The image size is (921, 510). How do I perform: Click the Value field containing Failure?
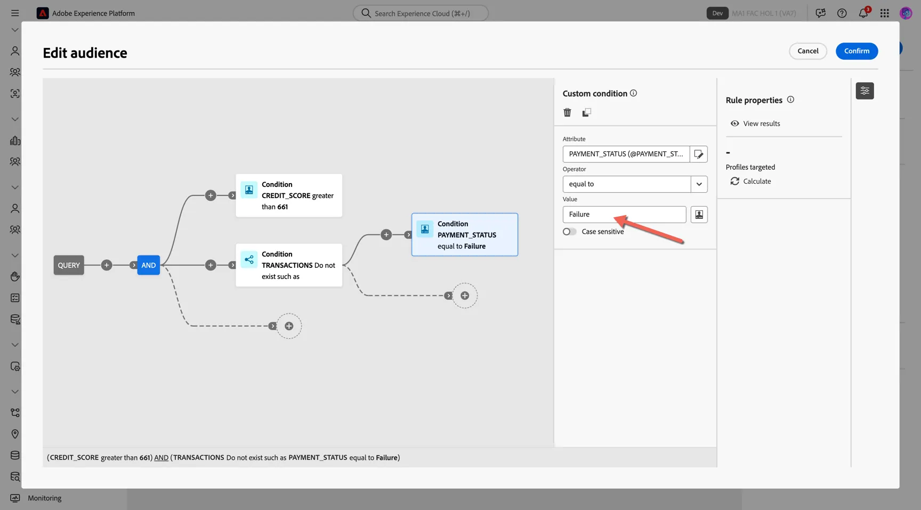click(x=624, y=215)
